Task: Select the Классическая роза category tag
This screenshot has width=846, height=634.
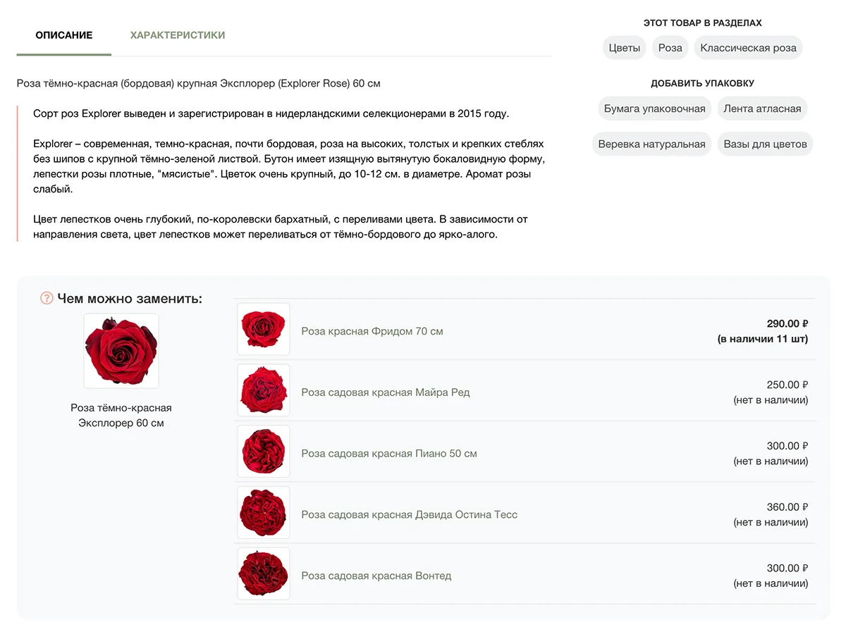Action: 748,48
